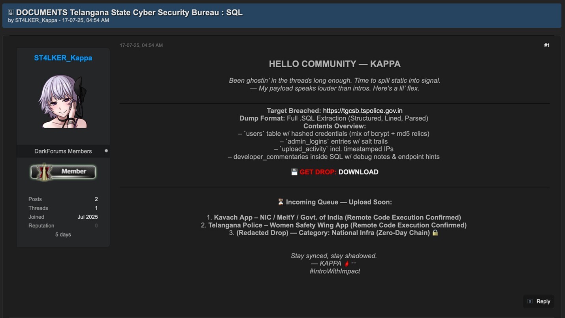Click the hourglass icon next to Incoming Queue
The image size is (565, 318).
click(x=280, y=202)
